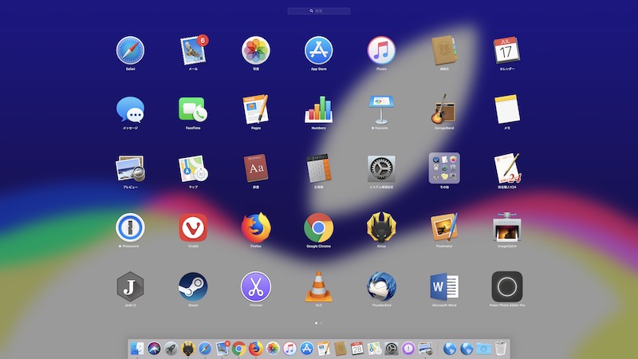The width and height of the screenshot is (638, 359).
Task: Open Maps icon in the Dock
Action: [374, 349]
